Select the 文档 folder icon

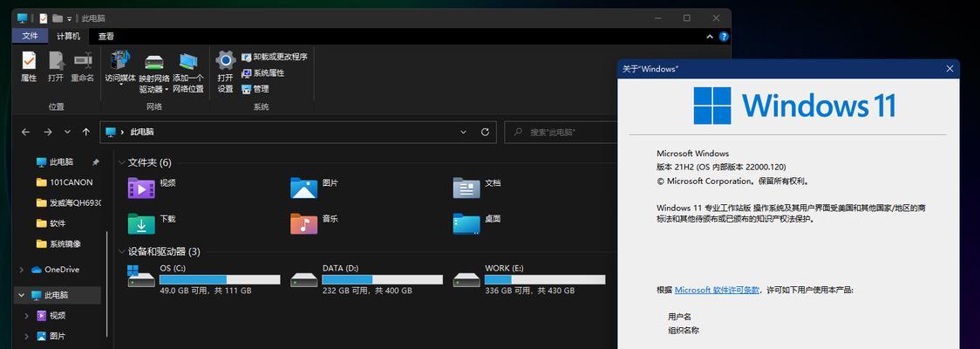[466, 188]
